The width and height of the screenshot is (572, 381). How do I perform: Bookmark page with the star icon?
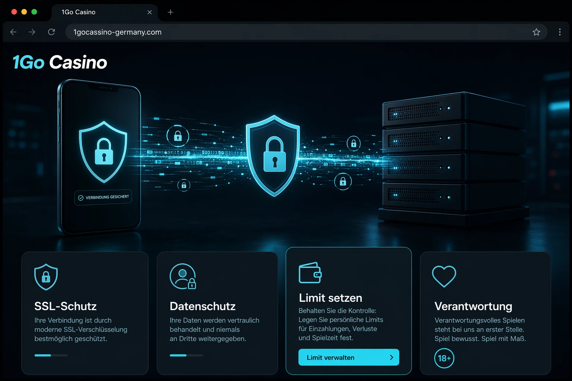(x=536, y=32)
